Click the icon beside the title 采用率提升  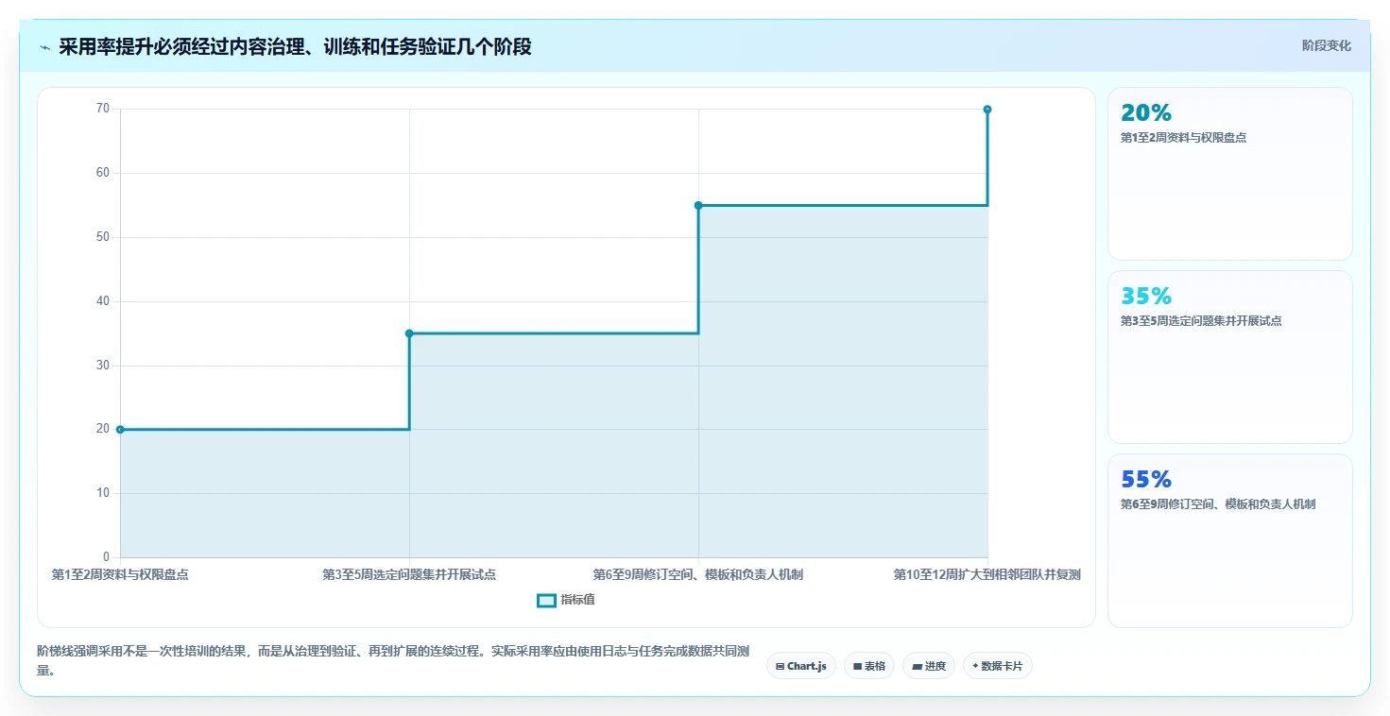[44, 47]
